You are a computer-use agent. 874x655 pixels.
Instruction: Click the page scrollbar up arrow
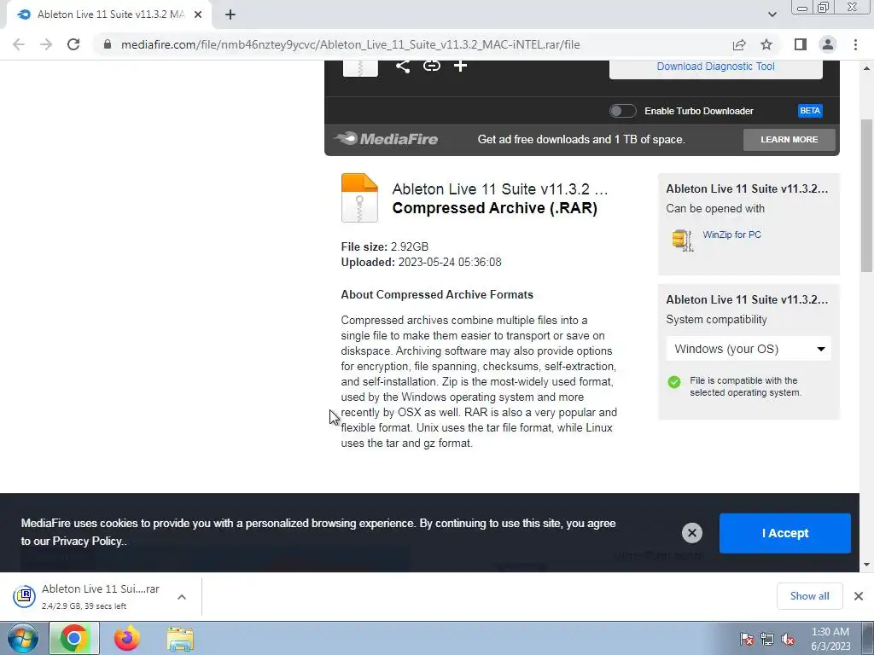click(867, 68)
